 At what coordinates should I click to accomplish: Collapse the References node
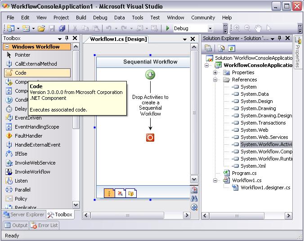[215, 80]
